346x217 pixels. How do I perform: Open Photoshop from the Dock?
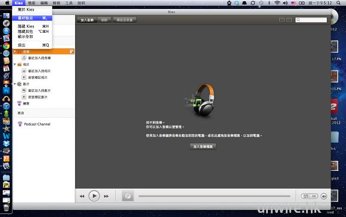coord(6,91)
